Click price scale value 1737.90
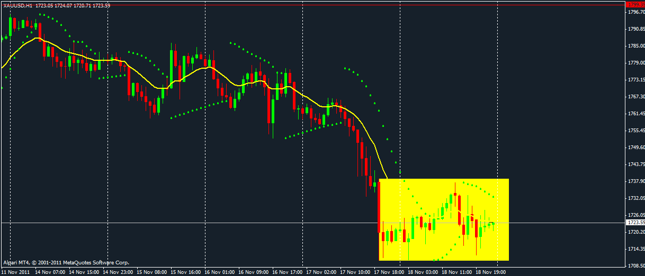The height and width of the screenshot is (276, 645). click(635, 181)
